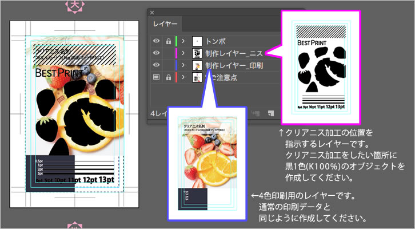Hide the トンボ layer with its eye icon
Screen dimensions: 415x229
pyautogui.click(x=156, y=41)
